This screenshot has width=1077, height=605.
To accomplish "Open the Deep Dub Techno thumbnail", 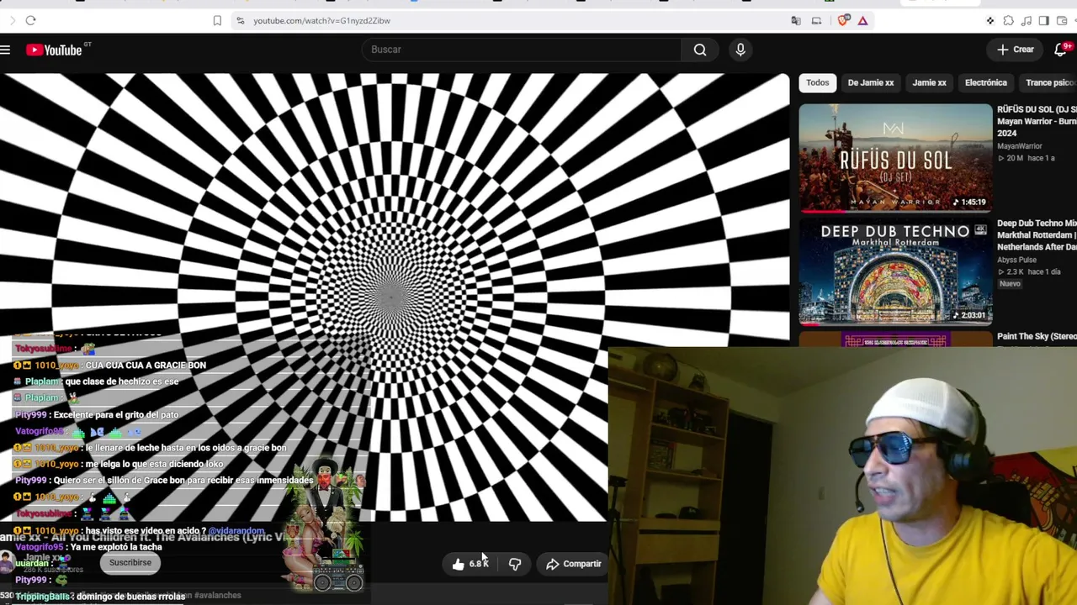I will pos(895,271).
